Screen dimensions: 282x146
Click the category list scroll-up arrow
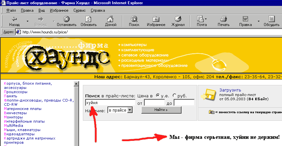click(76, 84)
